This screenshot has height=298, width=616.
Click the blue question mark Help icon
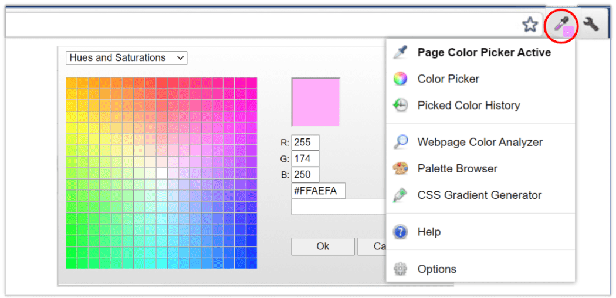coord(400,232)
